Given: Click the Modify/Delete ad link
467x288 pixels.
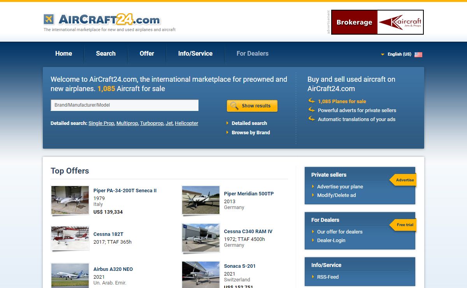Looking at the screenshot, I should (x=336, y=195).
